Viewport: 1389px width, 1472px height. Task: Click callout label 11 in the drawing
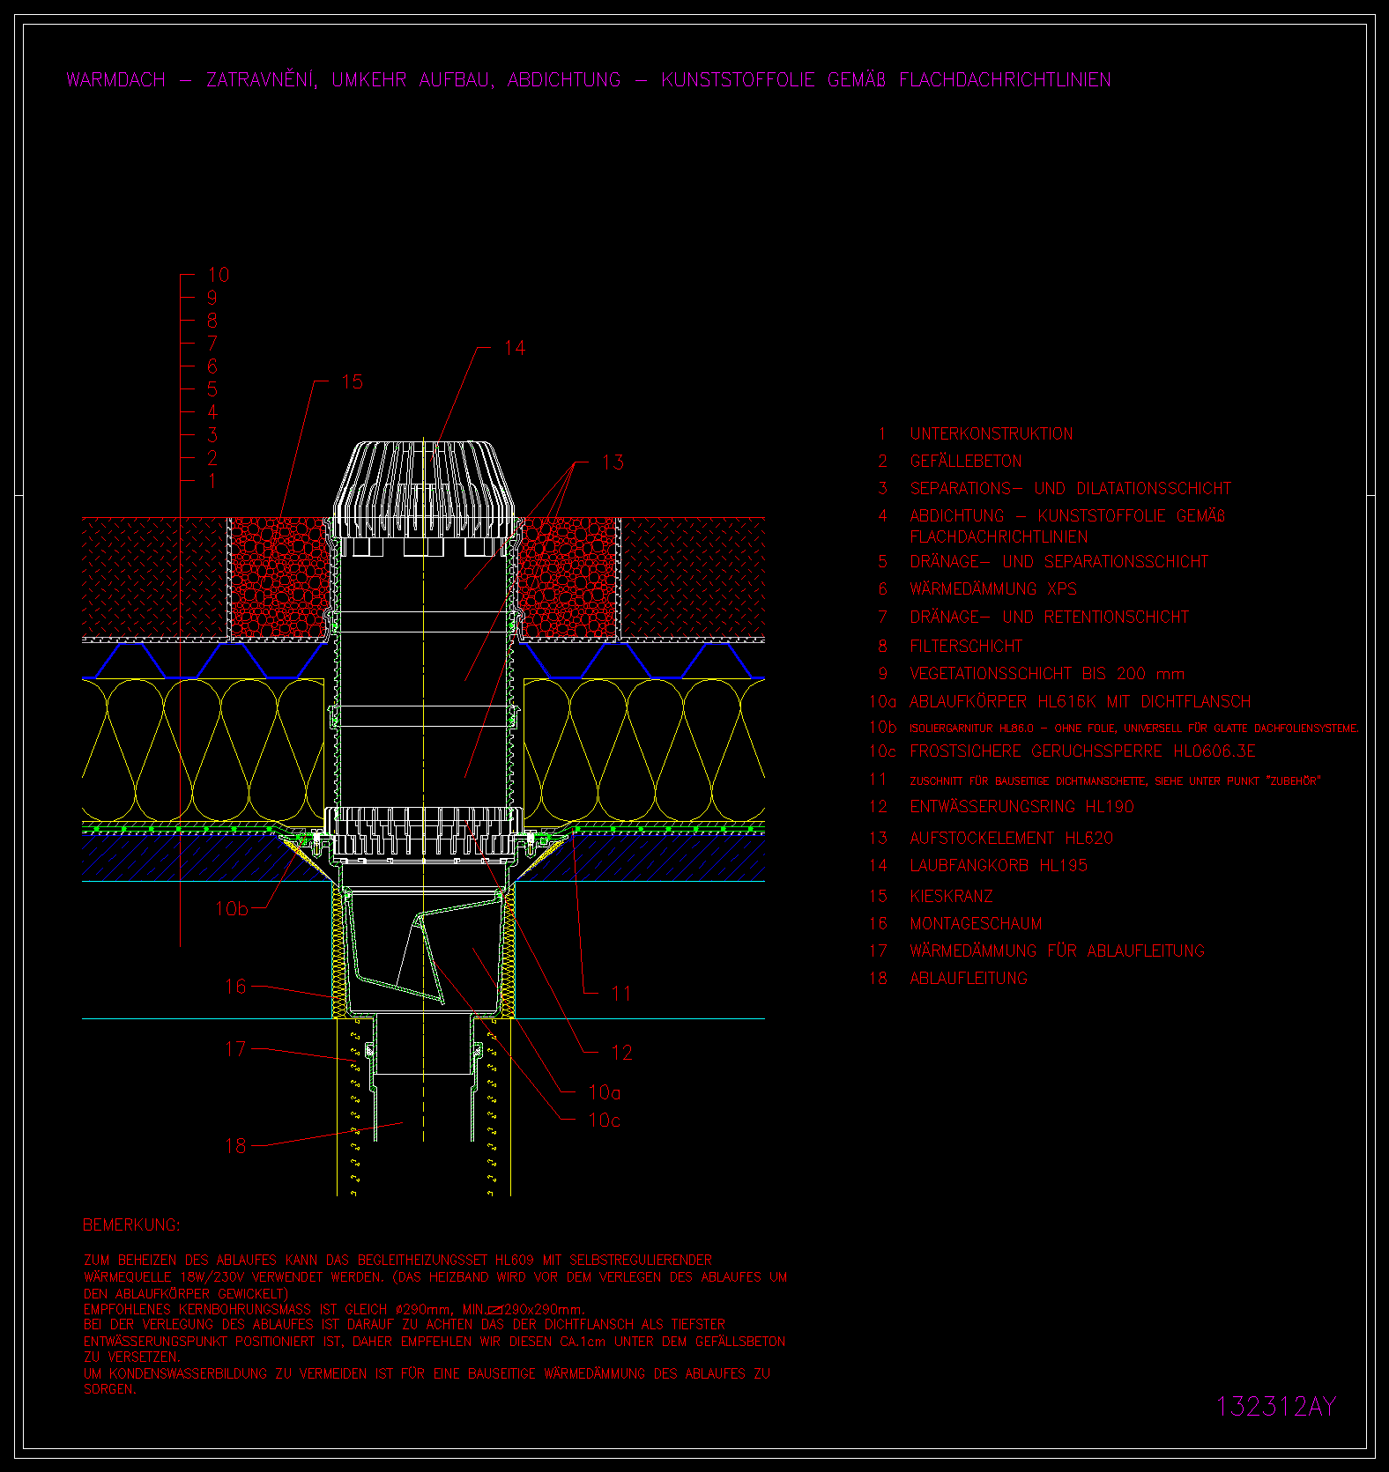tap(621, 993)
